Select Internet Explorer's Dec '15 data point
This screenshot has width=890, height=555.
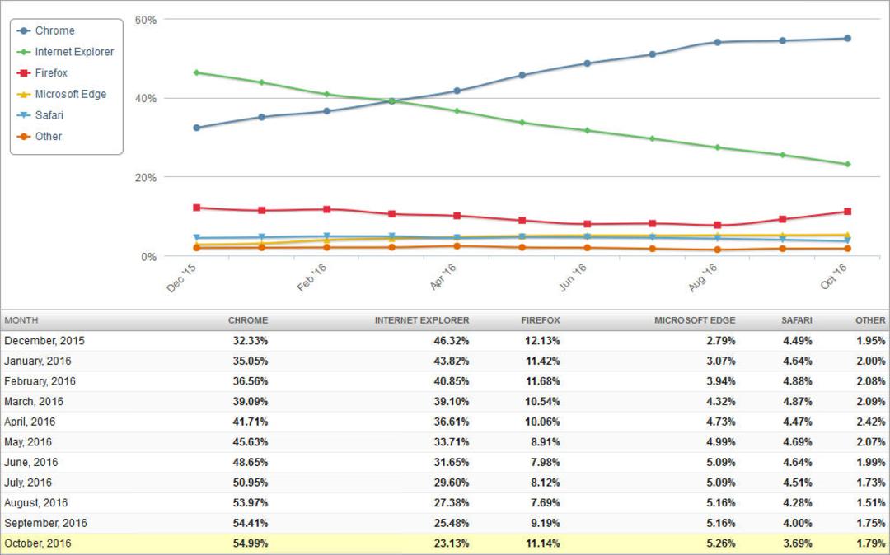click(x=196, y=72)
